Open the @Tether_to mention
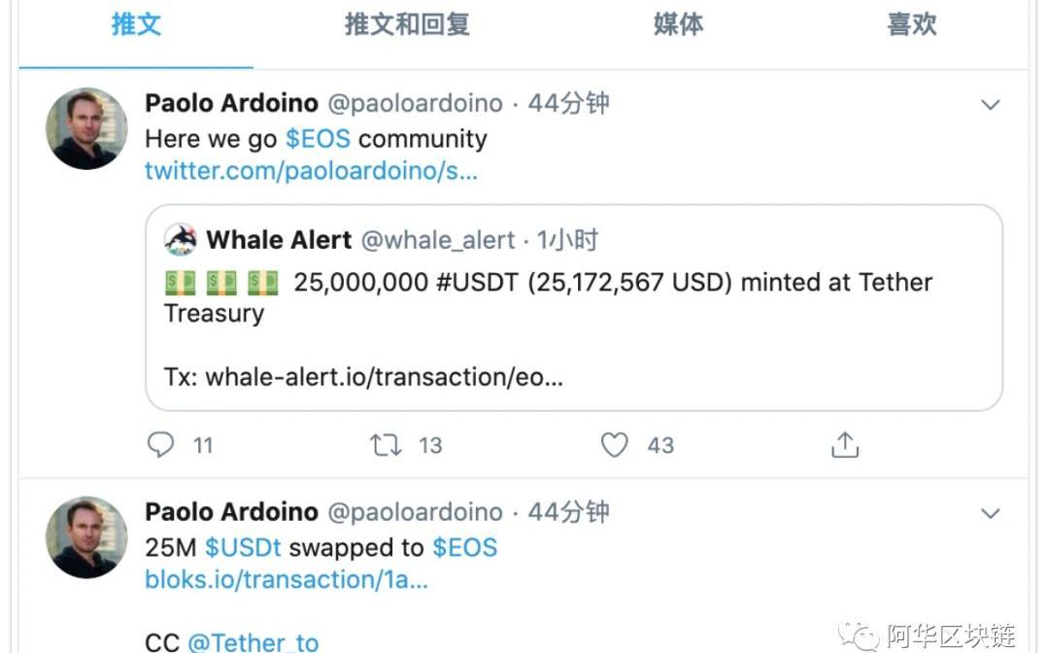Viewport: 1049px width, 653px height. point(253,642)
